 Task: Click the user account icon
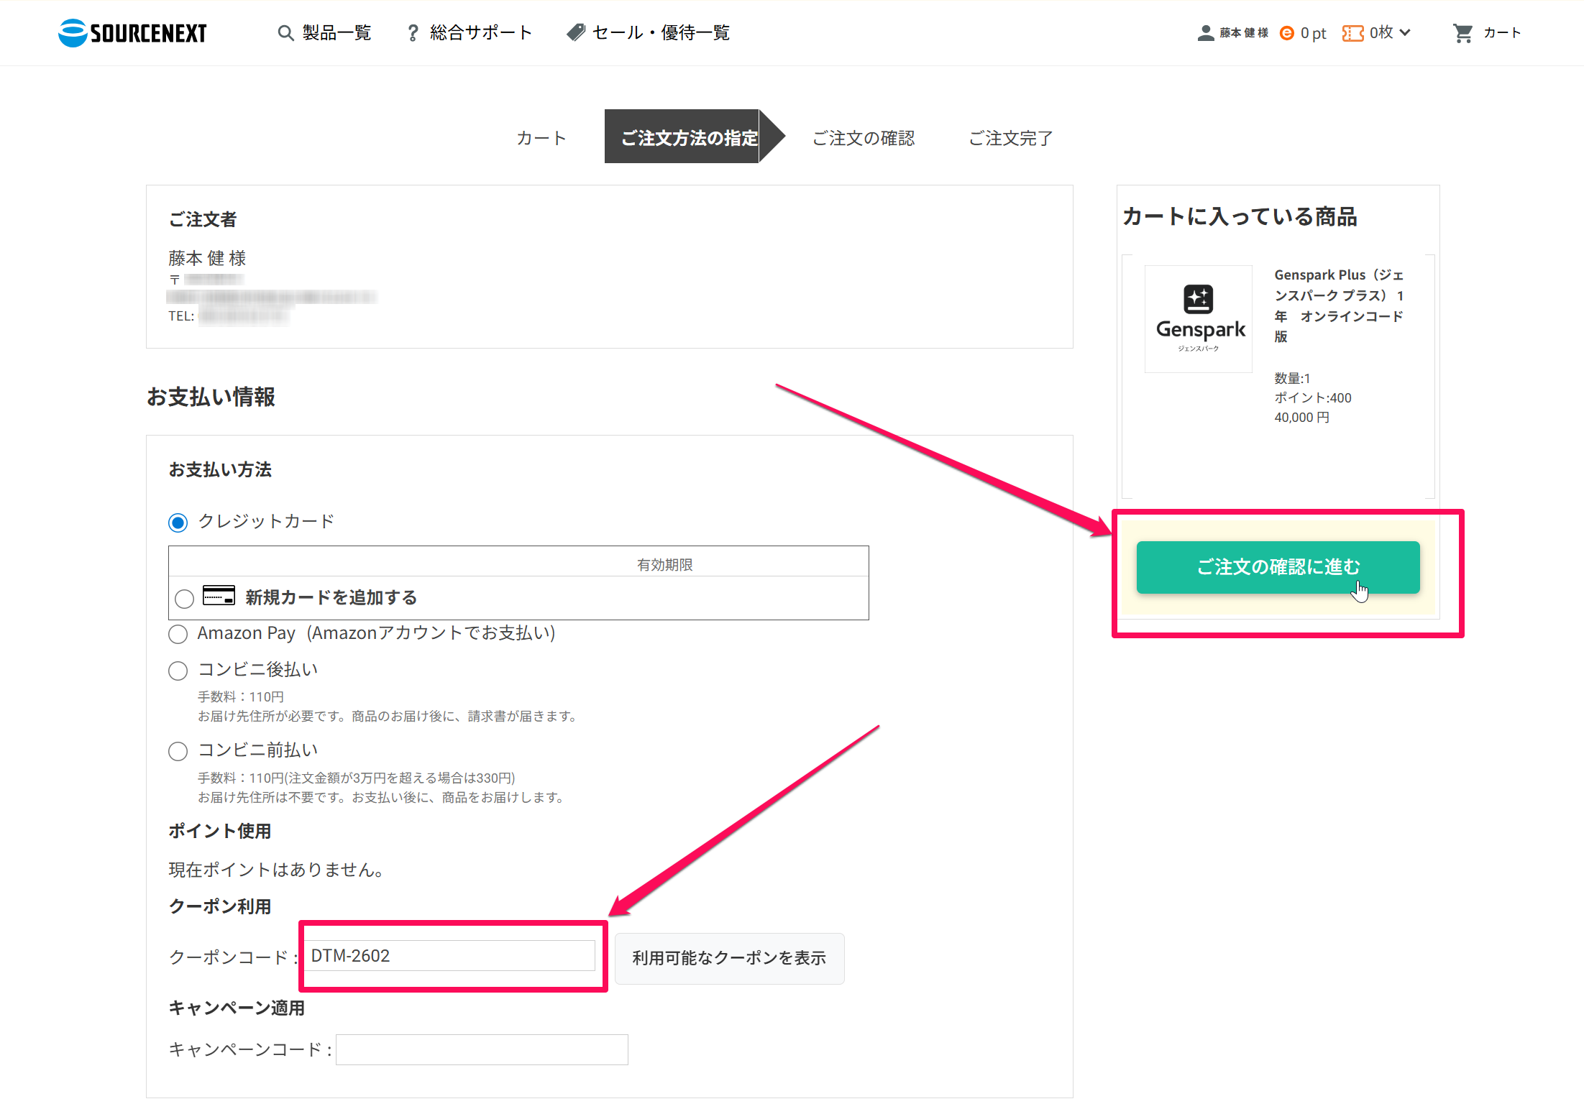click(1205, 33)
